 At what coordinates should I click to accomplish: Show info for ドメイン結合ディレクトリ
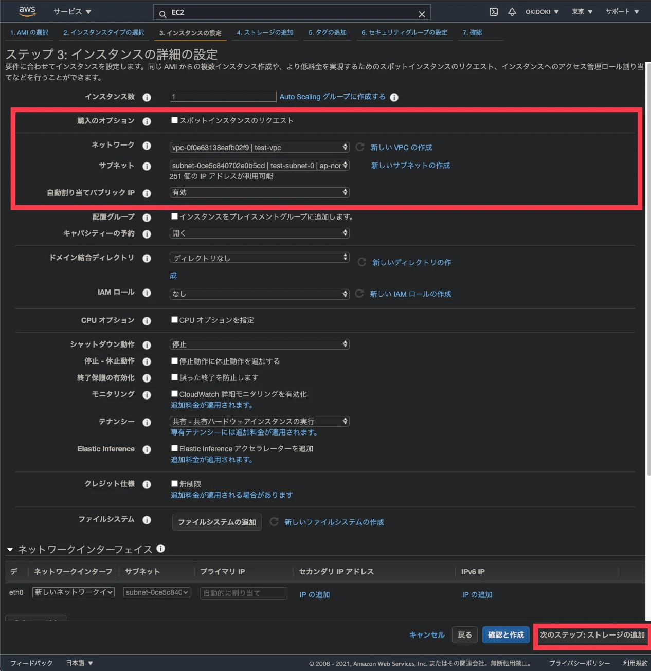point(147,258)
